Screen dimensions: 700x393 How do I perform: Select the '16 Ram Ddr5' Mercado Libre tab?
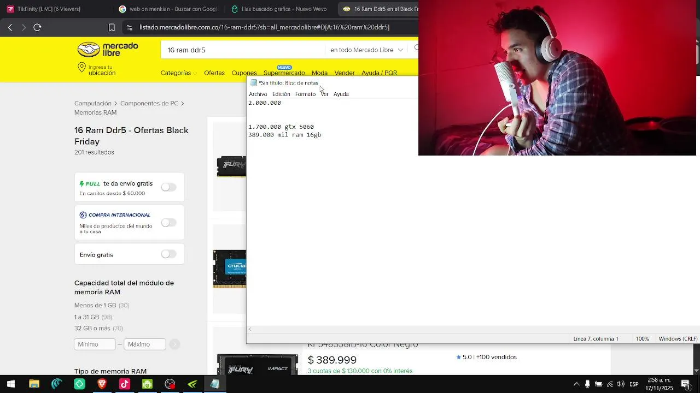[379, 9]
